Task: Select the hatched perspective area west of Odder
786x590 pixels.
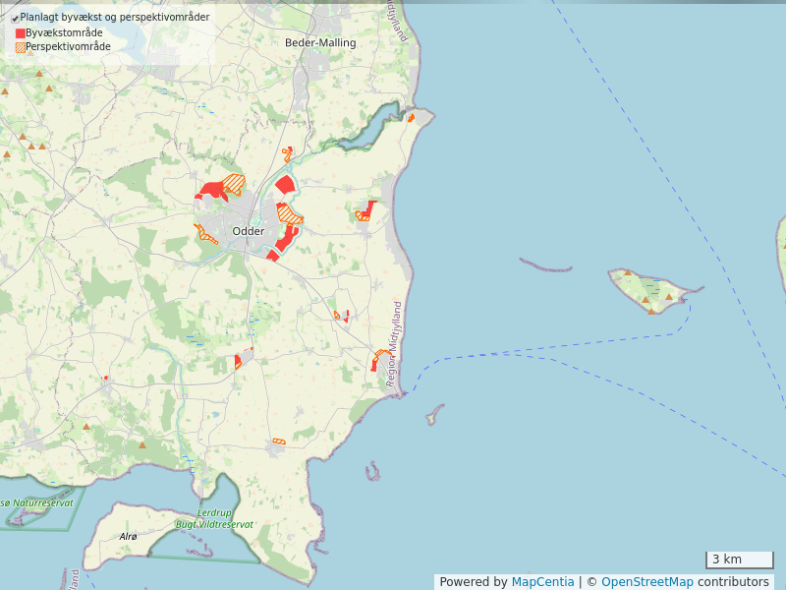Action: tap(206, 234)
